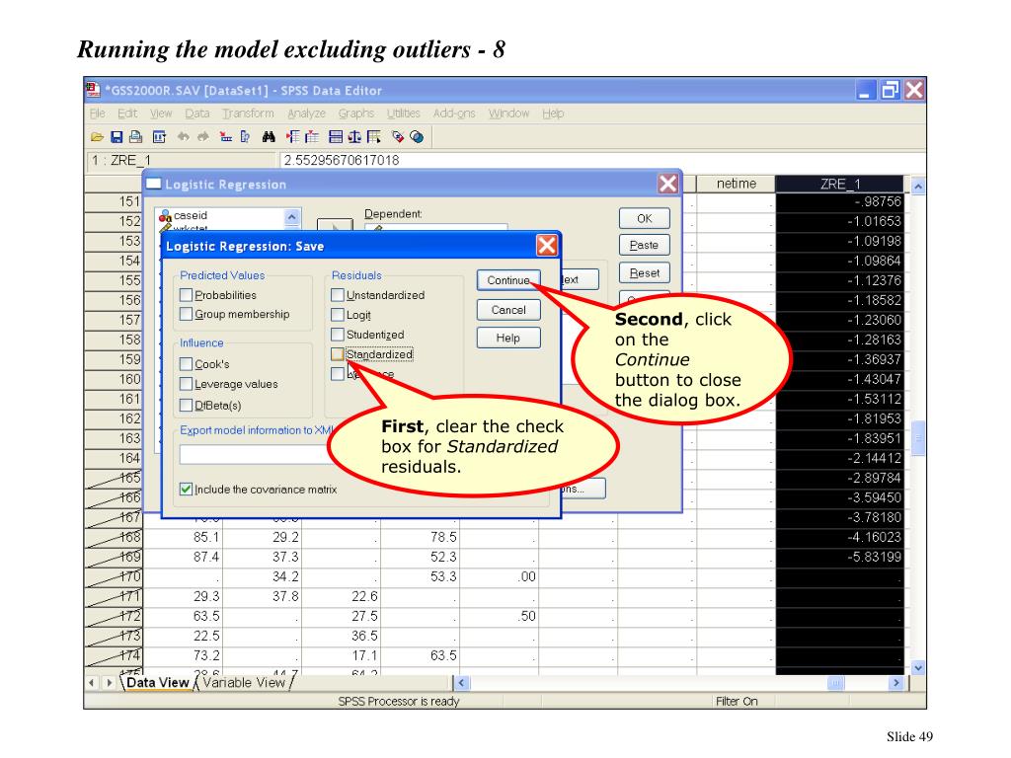Click the sheet tab scroll-left arrow
This screenshot has height=758, width=1011.
click(92, 682)
